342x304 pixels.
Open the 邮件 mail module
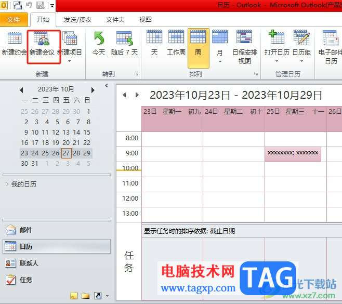click(x=57, y=230)
